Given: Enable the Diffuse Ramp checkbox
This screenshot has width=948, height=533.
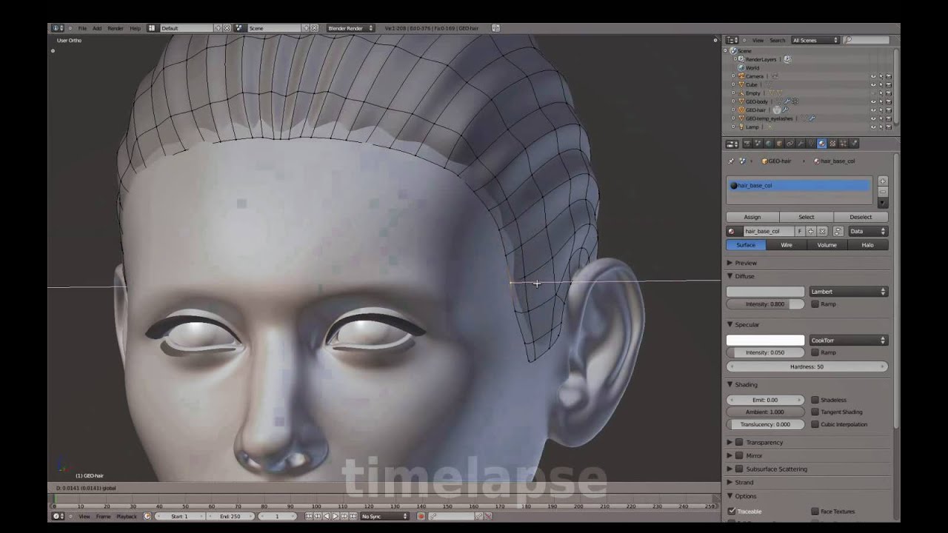Looking at the screenshot, I should [815, 304].
